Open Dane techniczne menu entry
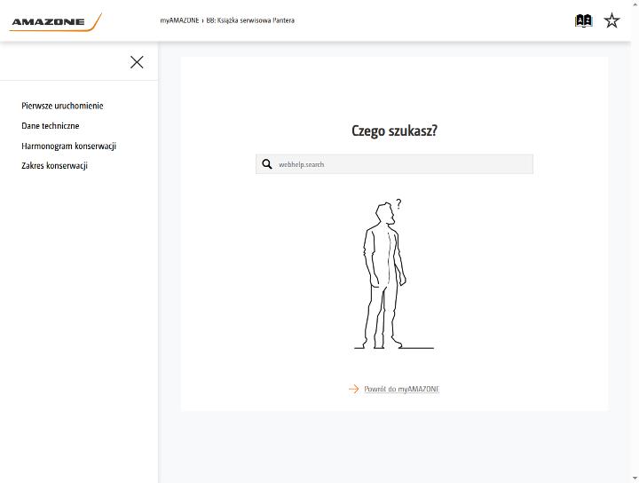 [50, 126]
